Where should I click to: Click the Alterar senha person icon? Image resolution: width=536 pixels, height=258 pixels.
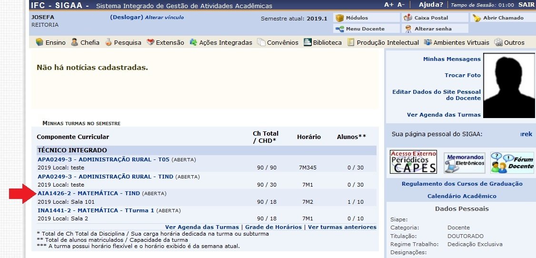click(x=408, y=29)
